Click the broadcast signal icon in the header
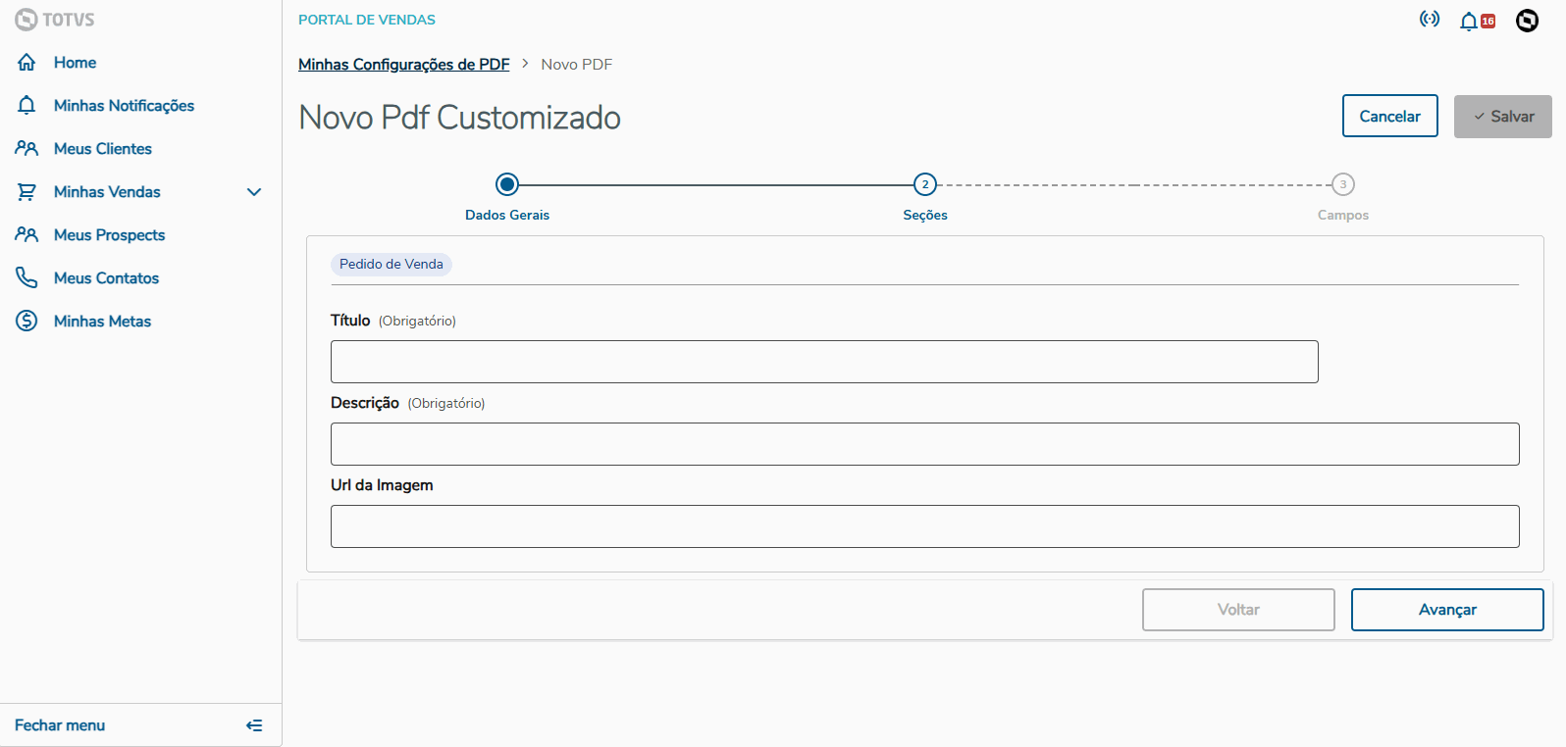The height and width of the screenshot is (747, 1566). coord(1430,20)
